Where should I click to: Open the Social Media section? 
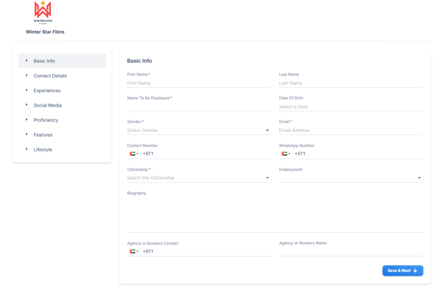(48, 105)
